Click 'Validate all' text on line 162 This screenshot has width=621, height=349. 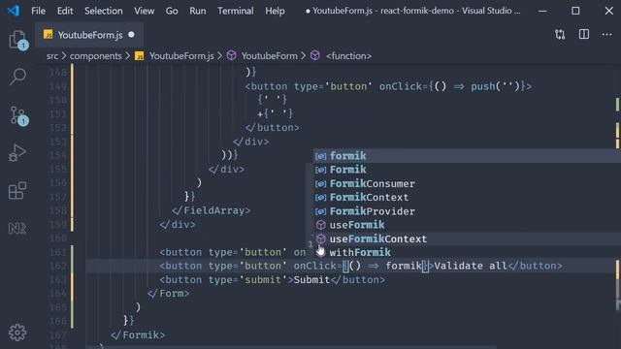click(x=471, y=266)
